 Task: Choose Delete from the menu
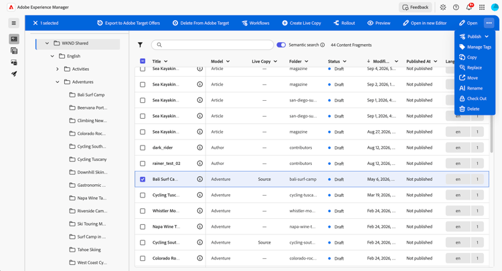coord(469,109)
